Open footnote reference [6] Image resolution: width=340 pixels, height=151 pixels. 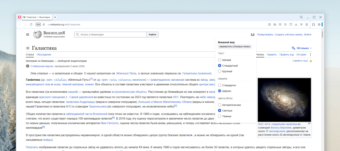pos(113,118)
